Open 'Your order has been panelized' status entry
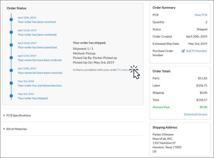This screenshot has height=158, width=214. (x=38, y=47)
